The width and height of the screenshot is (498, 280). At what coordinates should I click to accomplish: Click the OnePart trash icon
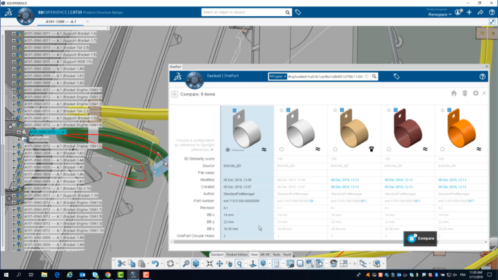click(x=465, y=93)
